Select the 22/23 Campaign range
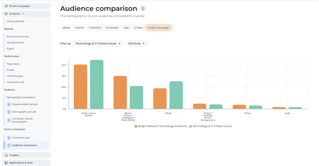 [x=159, y=28]
